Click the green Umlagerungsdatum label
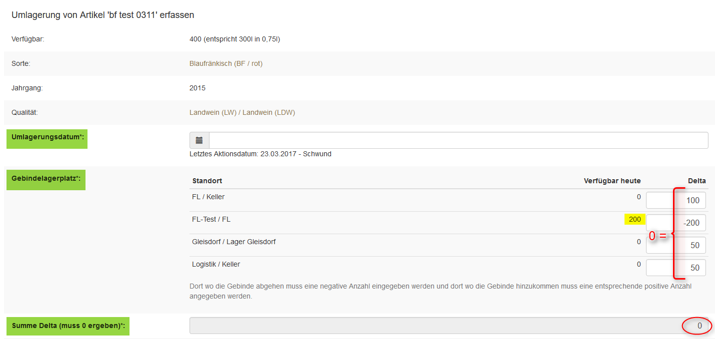The width and height of the screenshot is (715, 339). 47,138
